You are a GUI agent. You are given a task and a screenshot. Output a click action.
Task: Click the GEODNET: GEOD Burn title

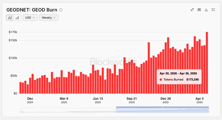32,10
